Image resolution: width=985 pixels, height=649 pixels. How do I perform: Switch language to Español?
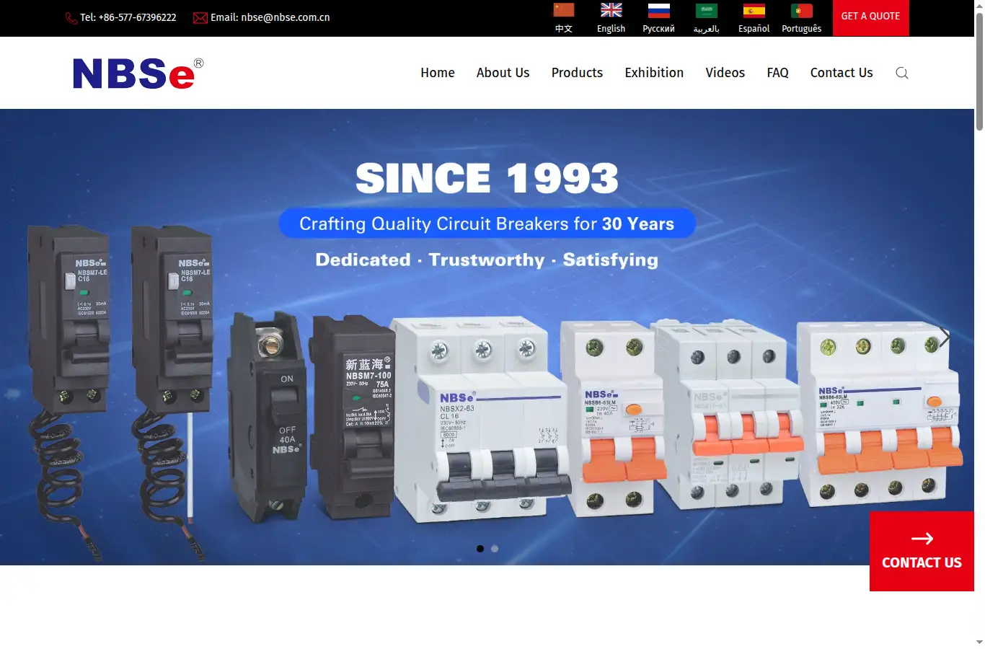point(754,29)
